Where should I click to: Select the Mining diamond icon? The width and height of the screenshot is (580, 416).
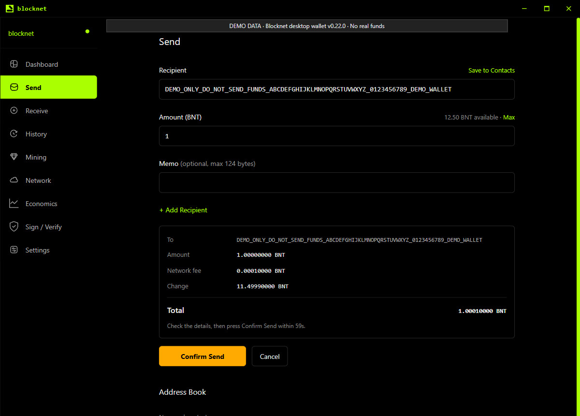click(x=14, y=157)
